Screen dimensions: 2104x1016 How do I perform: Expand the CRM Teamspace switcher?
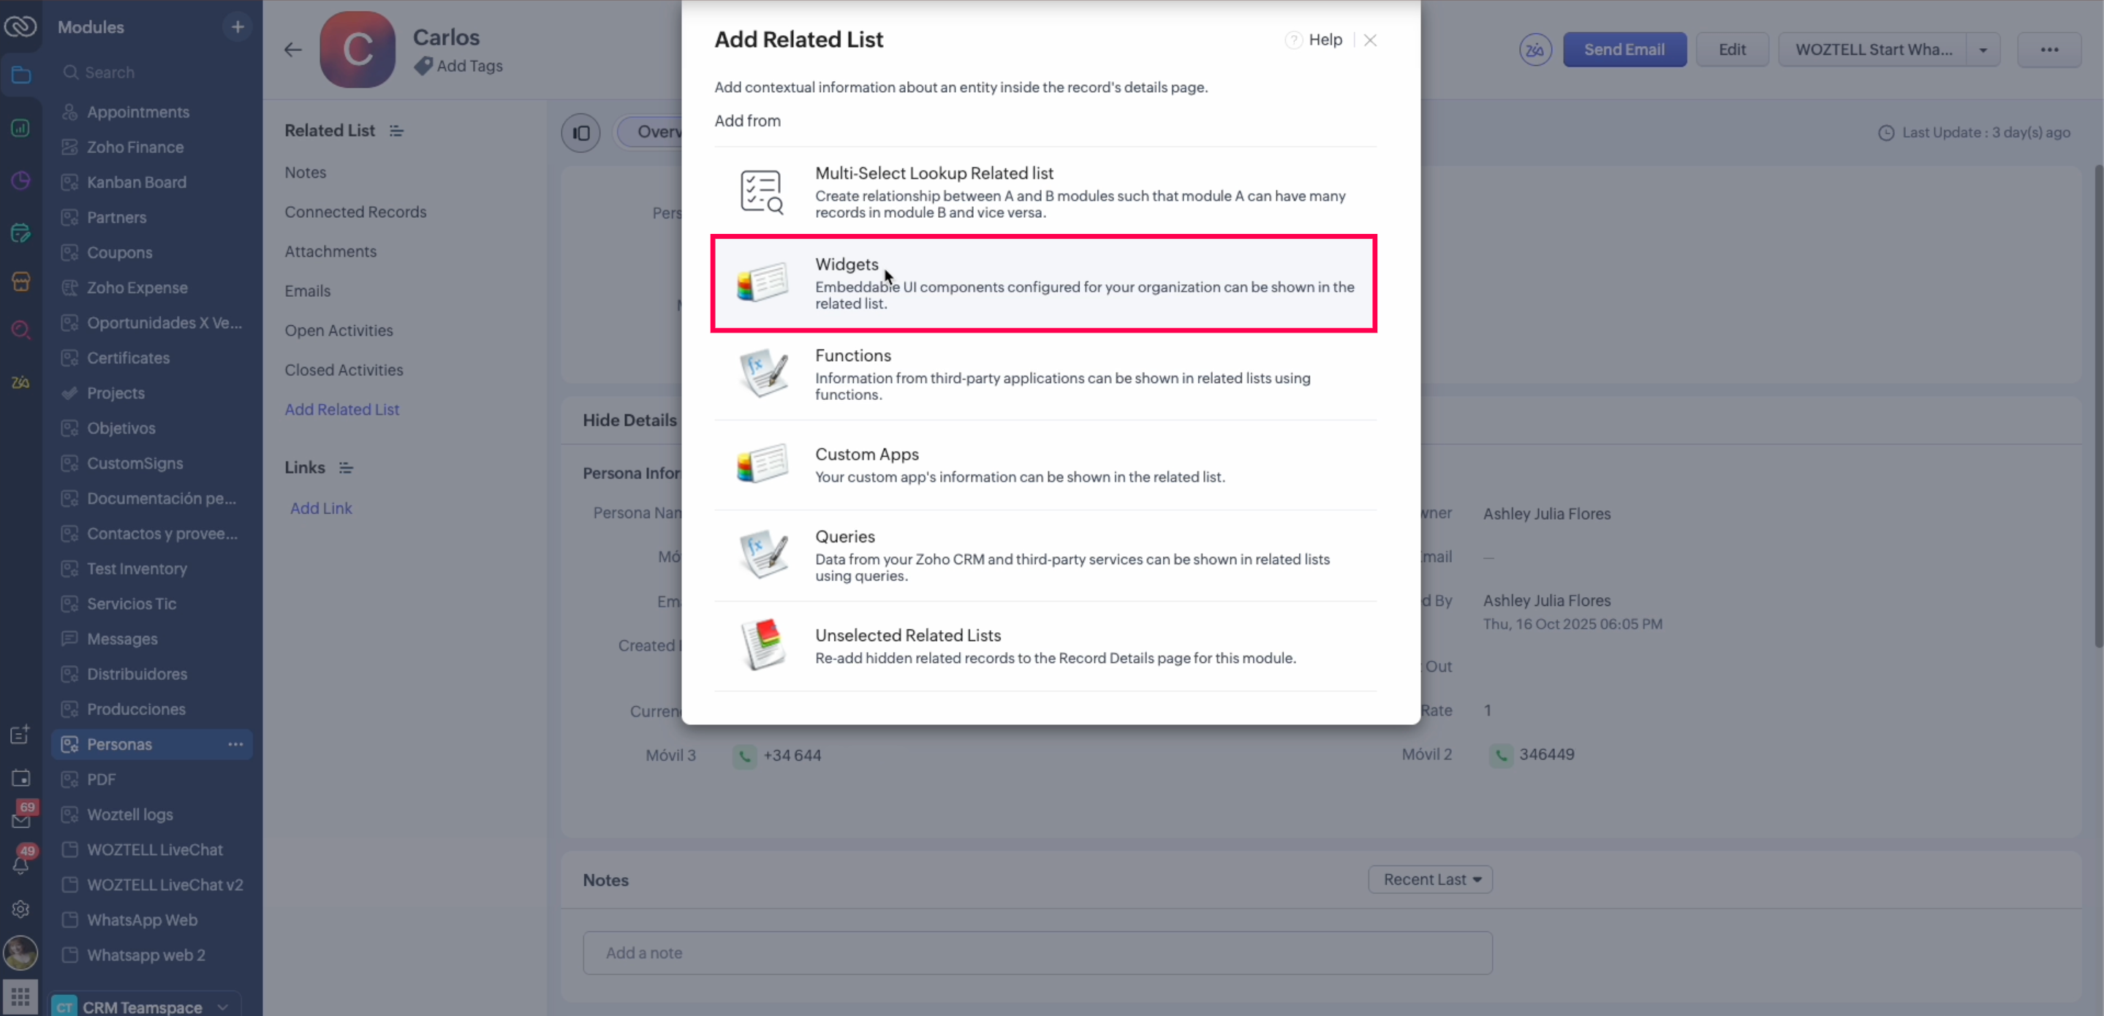coord(222,1007)
